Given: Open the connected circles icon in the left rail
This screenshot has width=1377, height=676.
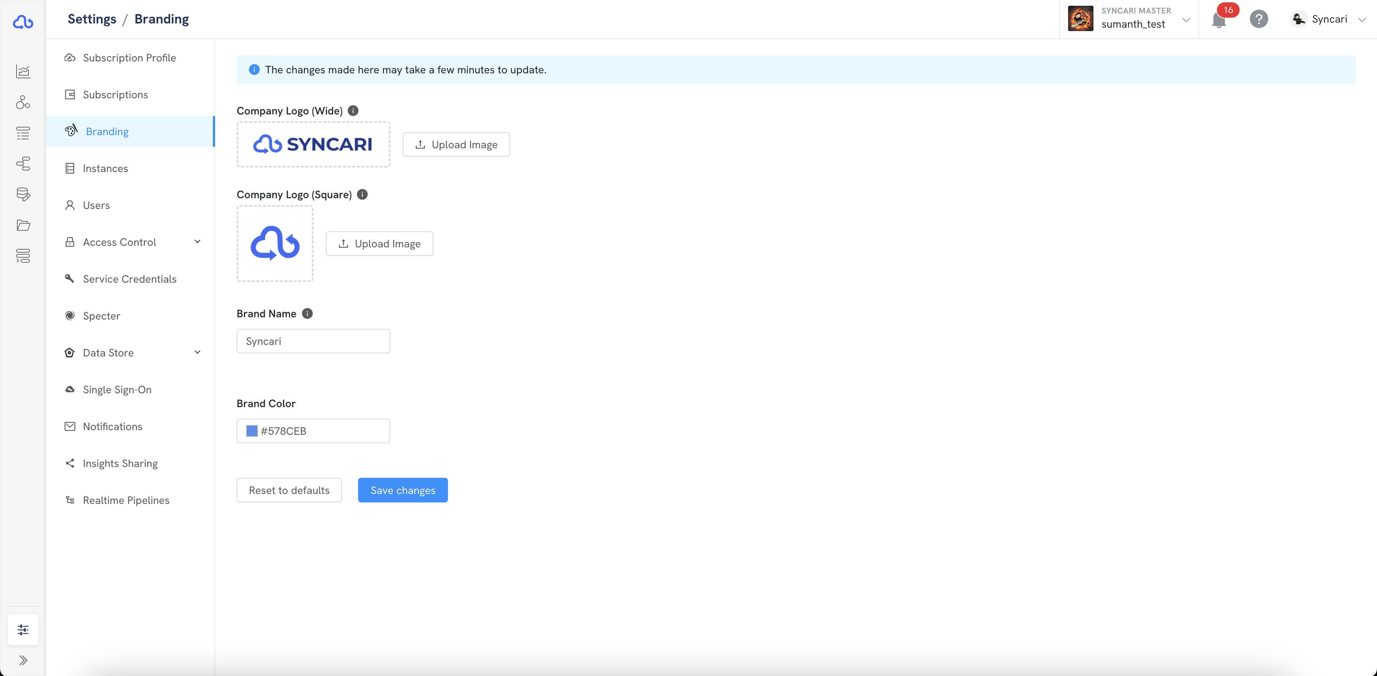Looking at the screenshot, I should 23,102.
